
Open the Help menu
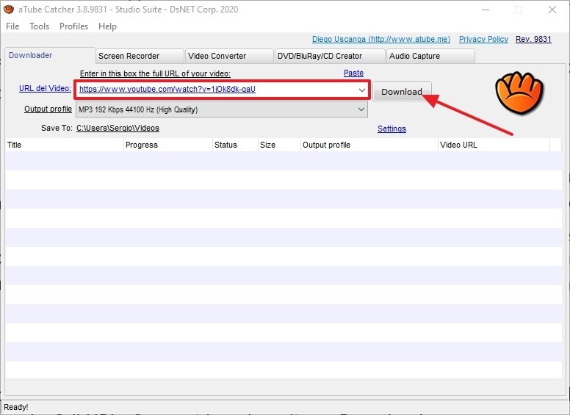[x=107, y=26]
